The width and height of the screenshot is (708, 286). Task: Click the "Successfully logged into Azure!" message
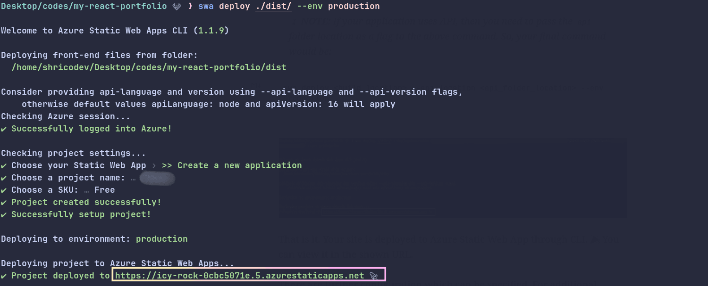[x=92, y=129]
